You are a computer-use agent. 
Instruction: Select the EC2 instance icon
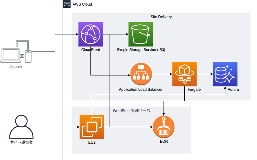coord(92,127)
